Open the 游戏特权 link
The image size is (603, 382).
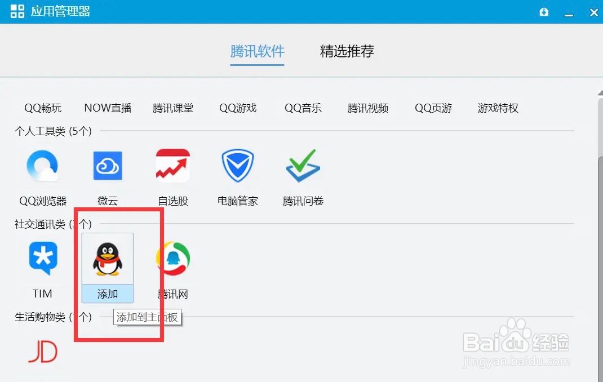pos(498,108)
